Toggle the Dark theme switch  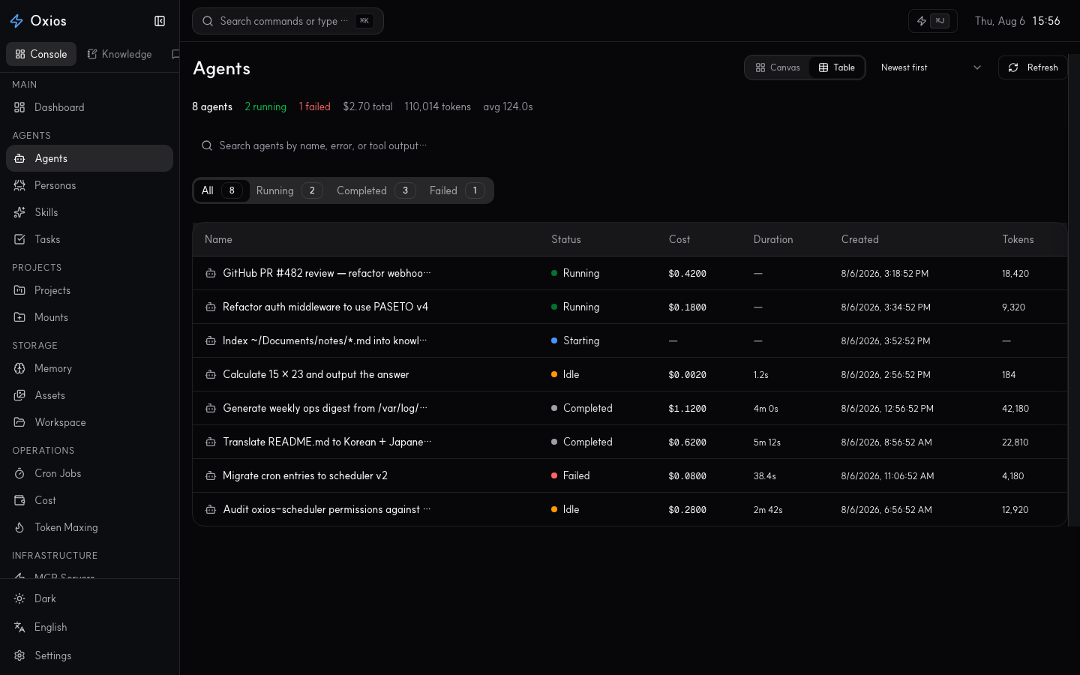coord(90,598)
